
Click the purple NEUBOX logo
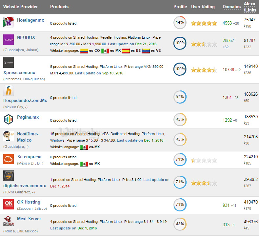(x=9, y=40)
